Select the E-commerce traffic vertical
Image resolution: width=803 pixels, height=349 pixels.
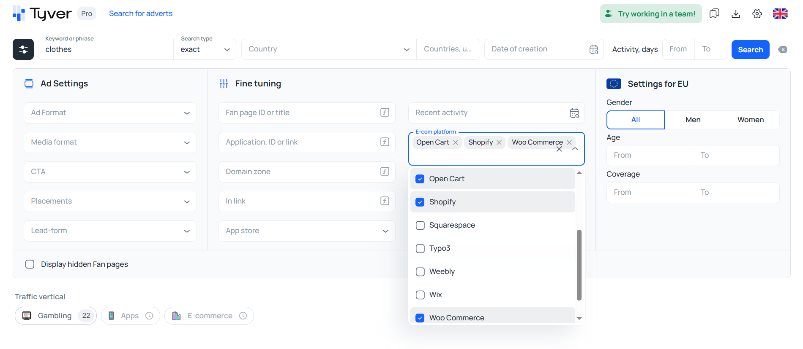click(x=209, y=316)
